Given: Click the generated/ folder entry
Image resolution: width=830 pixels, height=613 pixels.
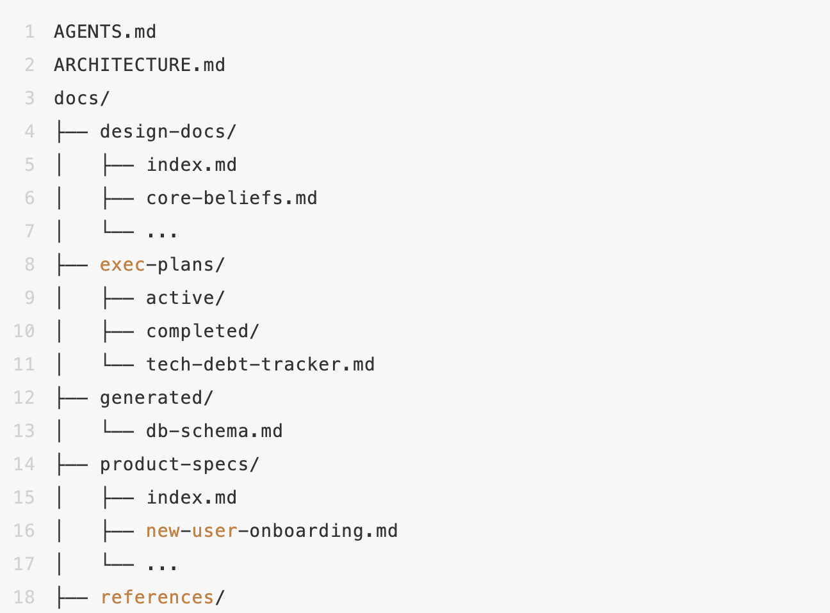Looking at the screenshot, I should click(156, 398).
